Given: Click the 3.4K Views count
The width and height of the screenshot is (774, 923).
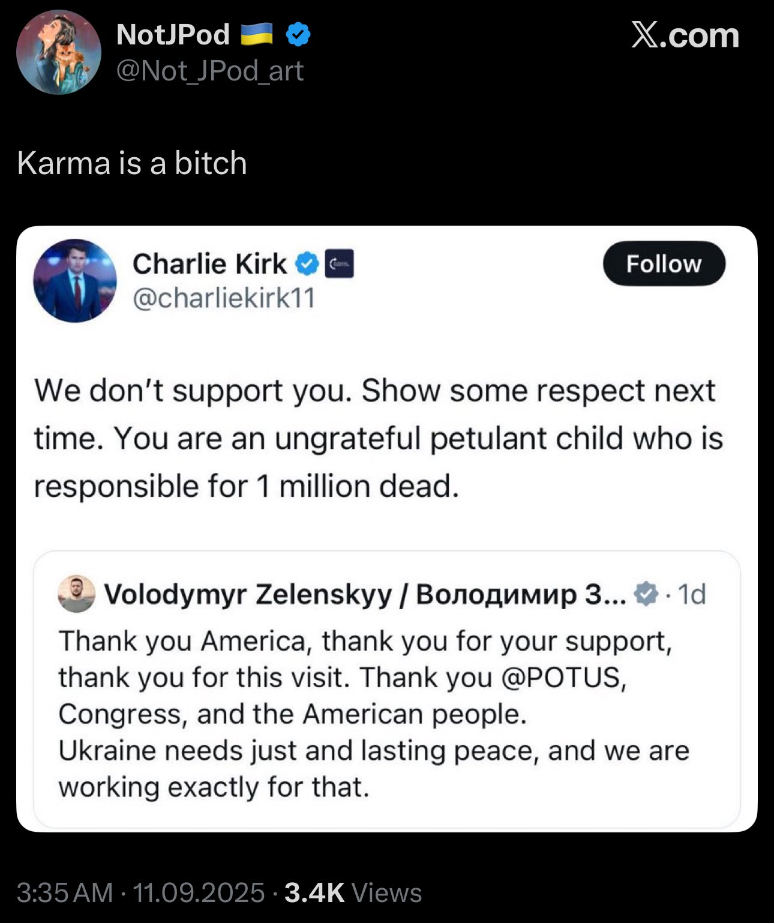Looking at the screenshot, I should [x=353, y=892].
